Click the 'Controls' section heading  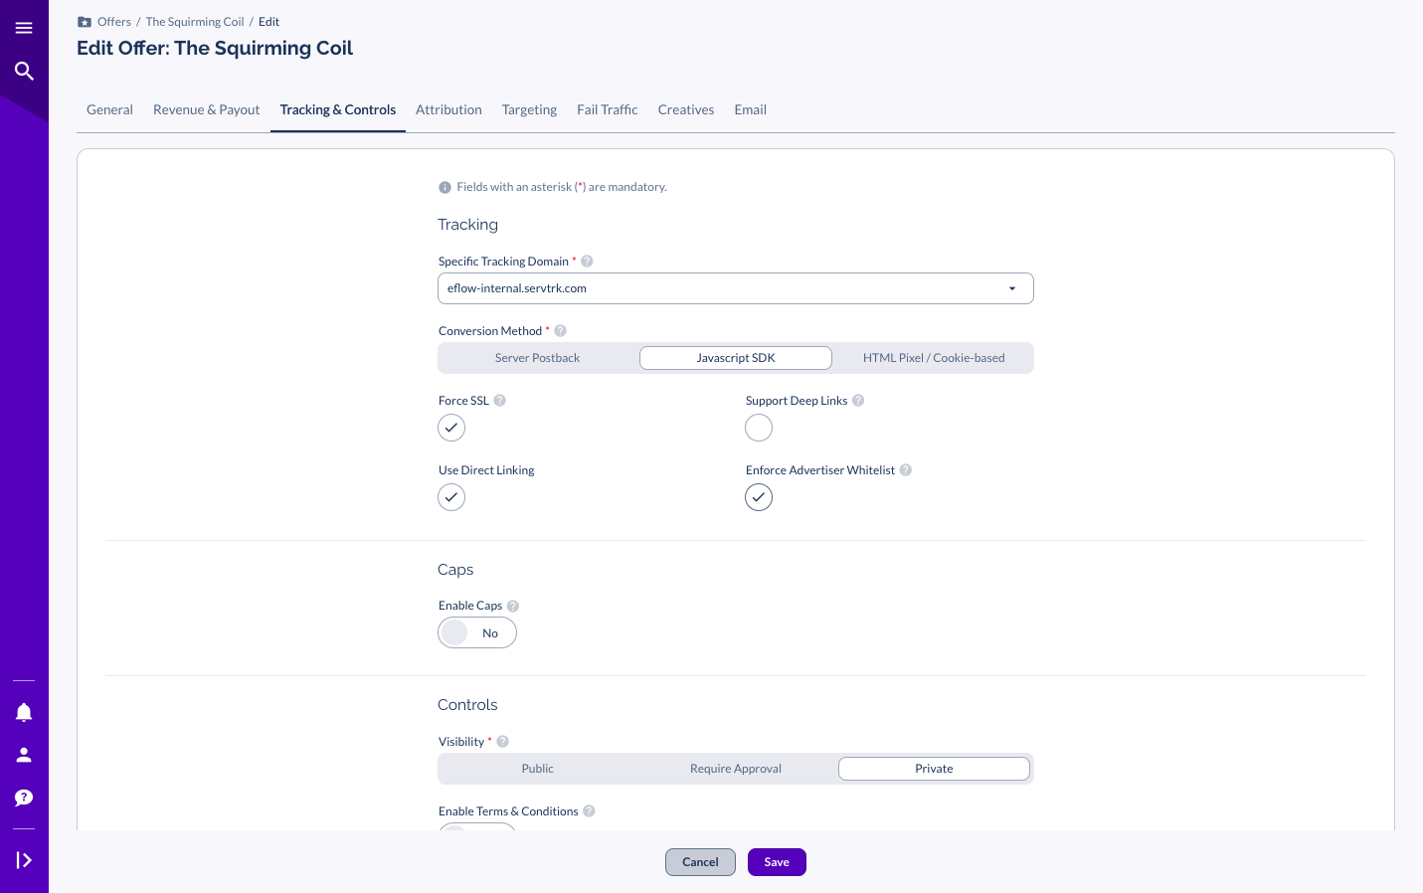(467, 705)
